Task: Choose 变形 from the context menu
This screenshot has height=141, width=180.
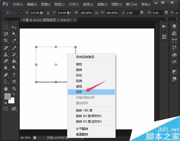Action: 91,92
